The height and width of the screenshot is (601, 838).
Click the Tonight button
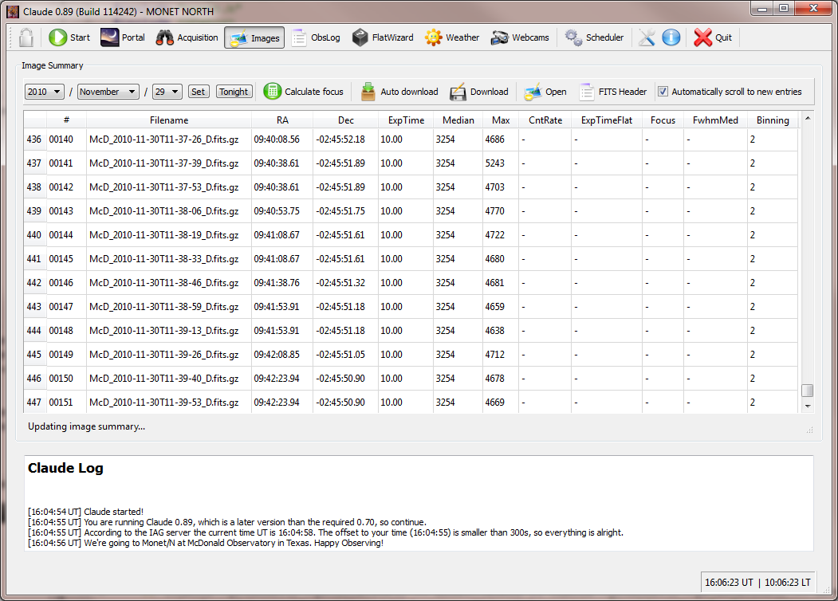click(234, 92)
